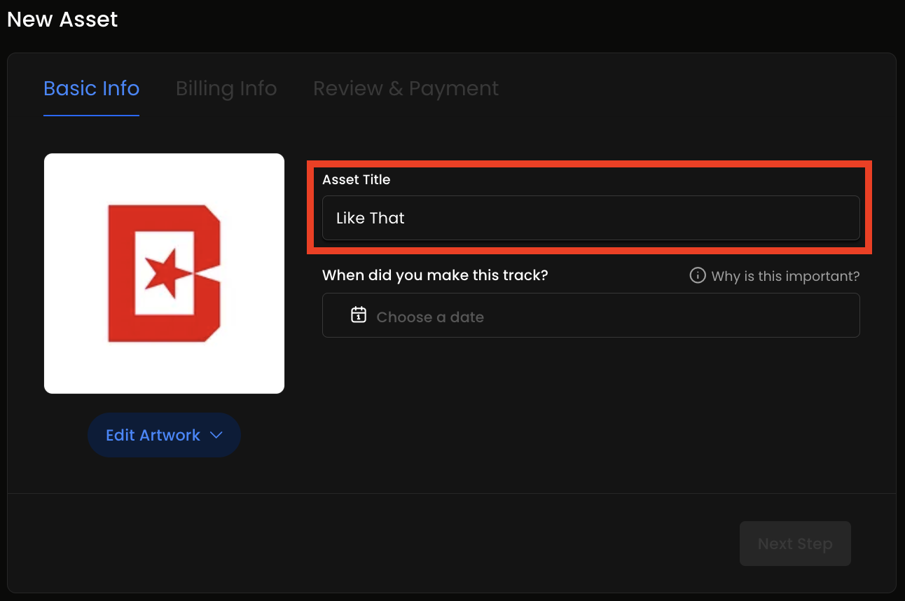Open the "Why is this important?" link
The height and width of the screenshot is (601, 905).
coord(785,276)
